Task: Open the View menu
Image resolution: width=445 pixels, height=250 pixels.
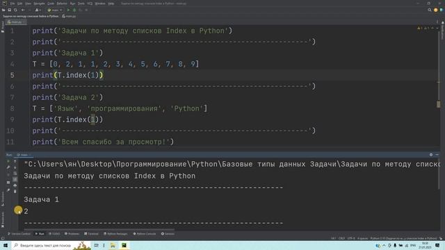Action: tap(28, 3)
